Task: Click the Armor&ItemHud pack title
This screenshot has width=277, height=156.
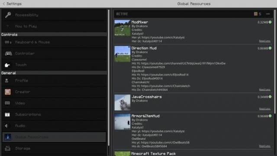Action: tap(145, 116)
